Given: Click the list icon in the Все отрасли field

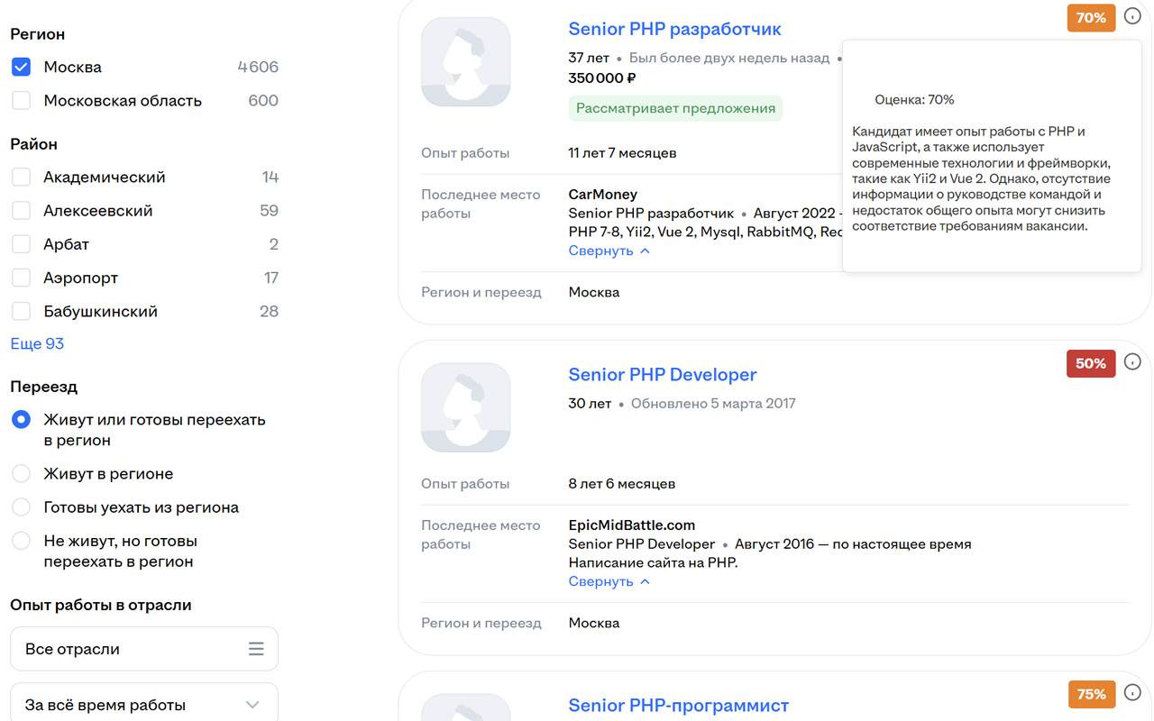Looking at the screenshot, I should (256, 649).
